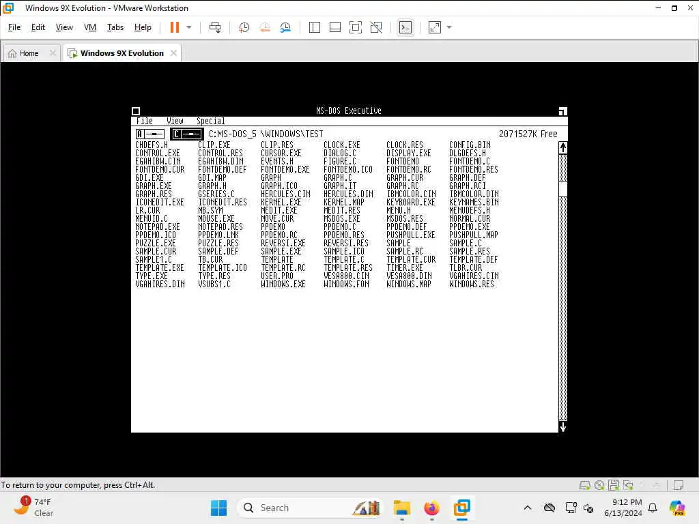Screen dimensions: 699x524
Task: Pause the virtual machine
Action: [174, 27]
